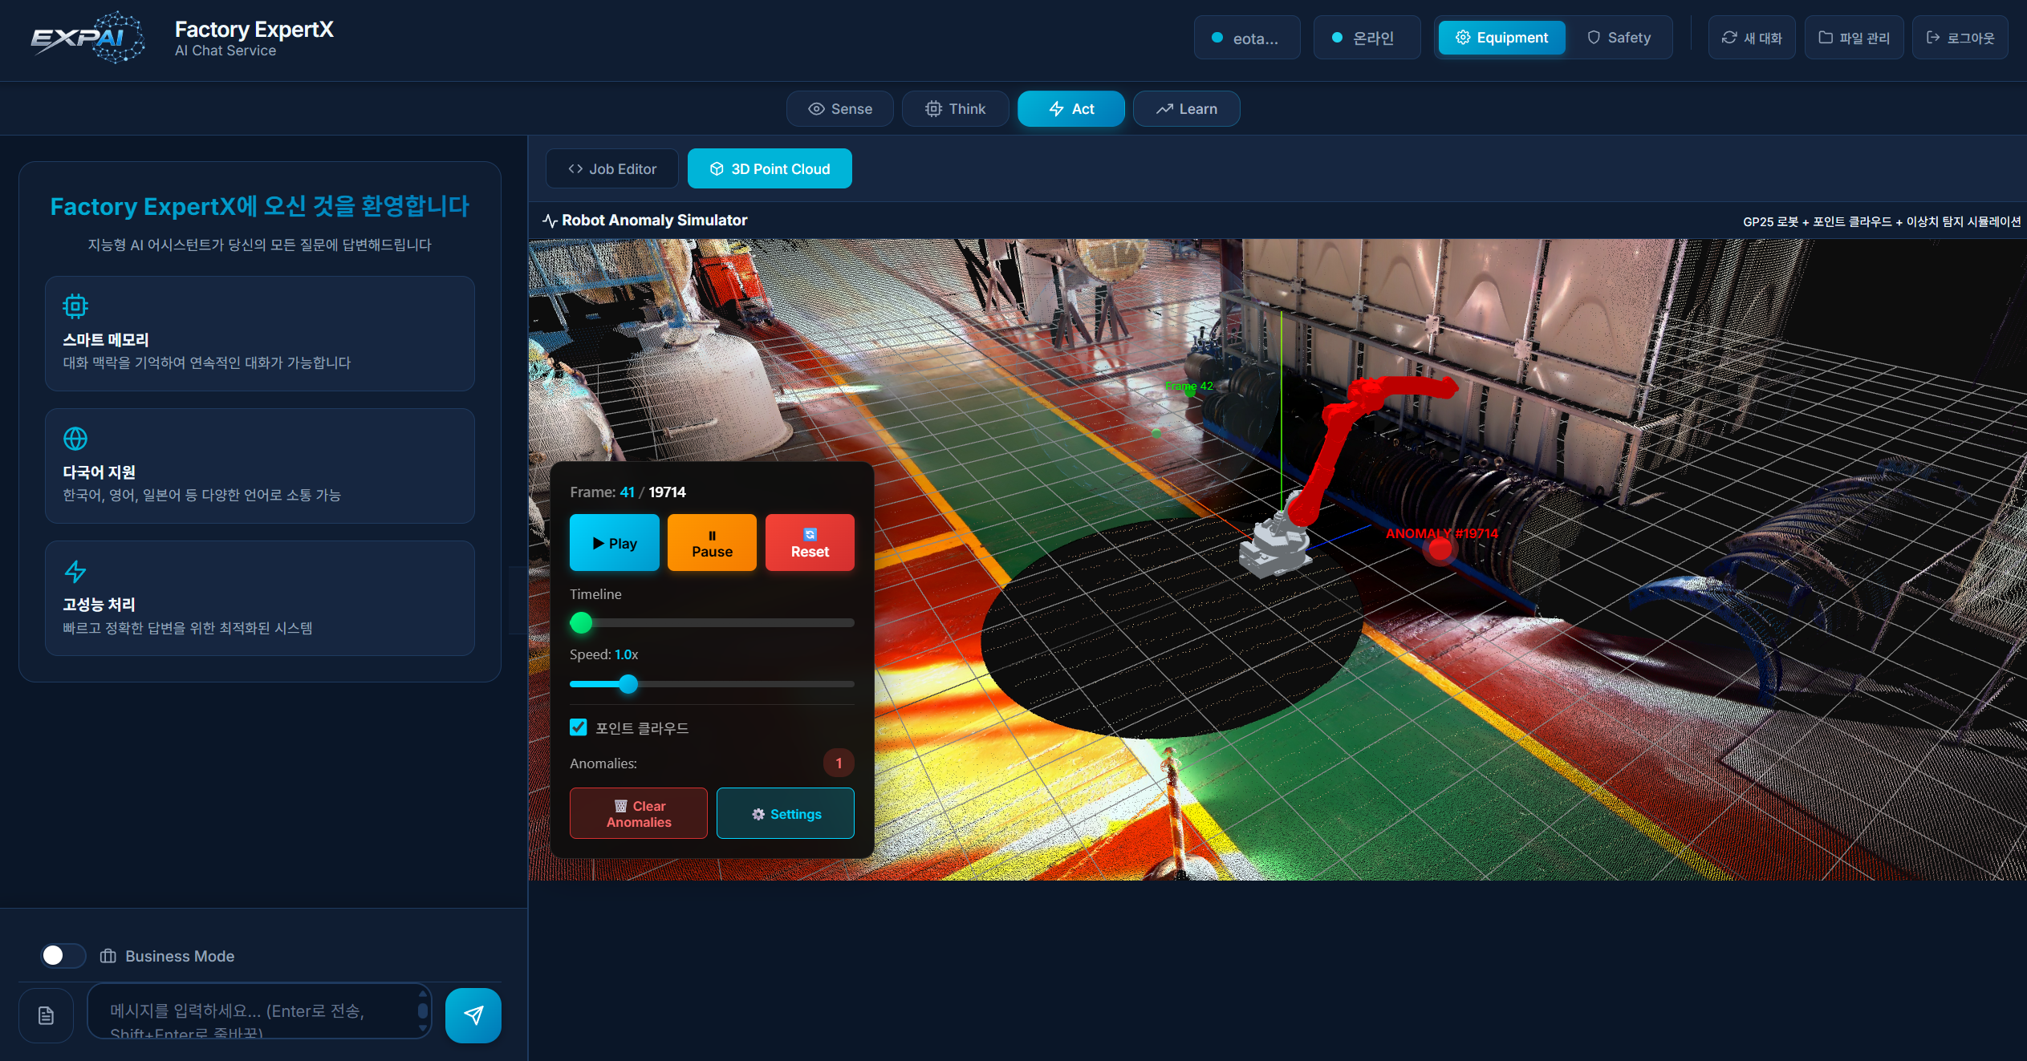Click the document attachment icon near message input
The image size is (2027, 1061).
(x=46, y=1015)
